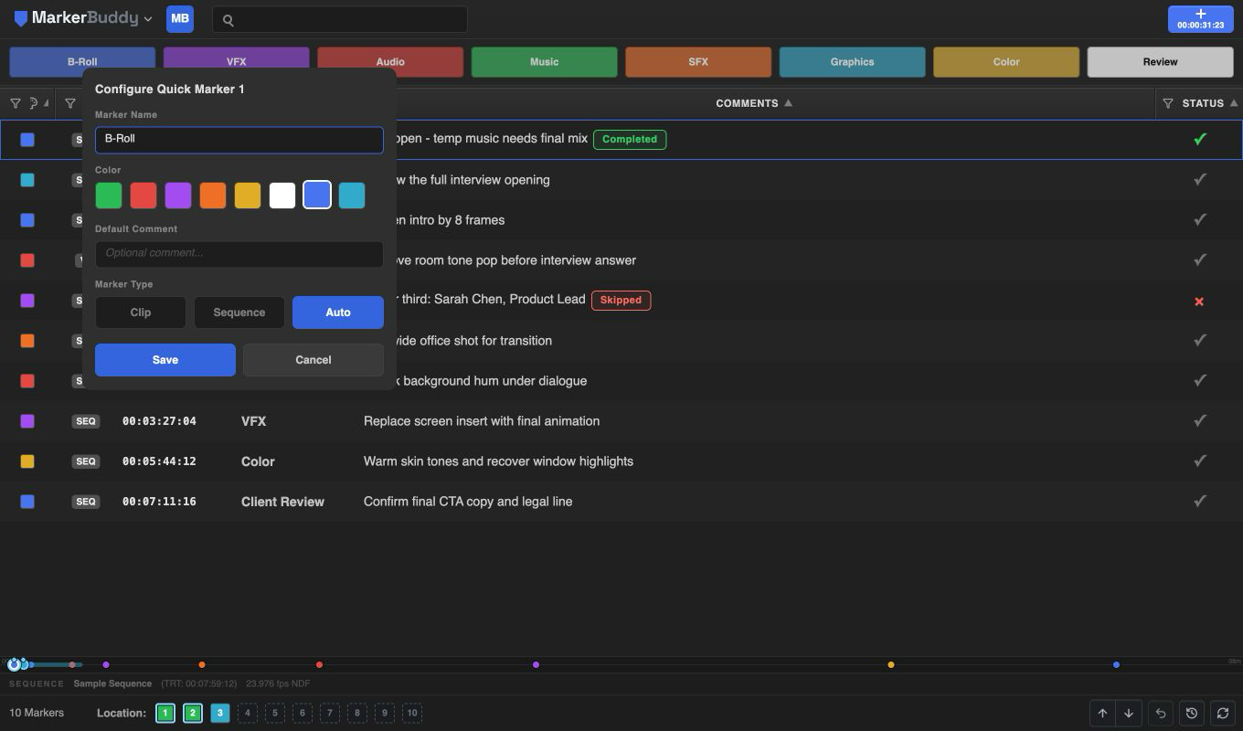Cancel the quick marker dialog

click(313, 360)
